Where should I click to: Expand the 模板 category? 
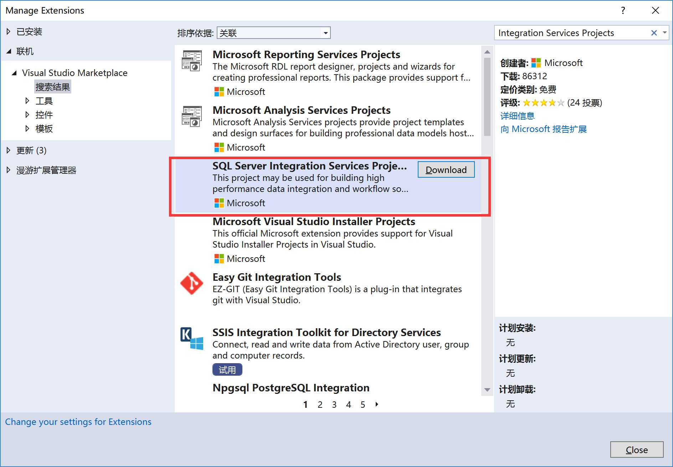click(27, 128)
